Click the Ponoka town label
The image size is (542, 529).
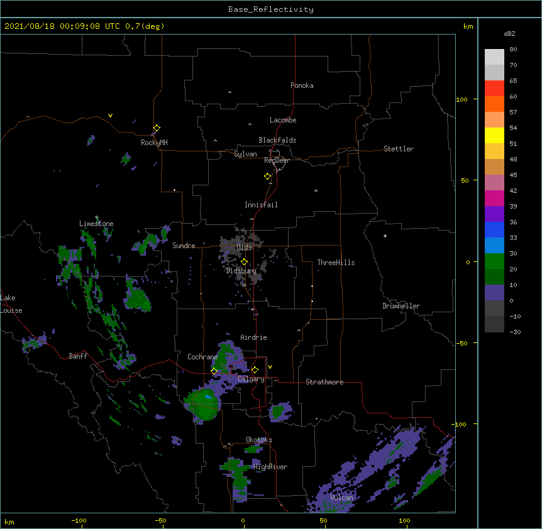[x=302, y=85]
